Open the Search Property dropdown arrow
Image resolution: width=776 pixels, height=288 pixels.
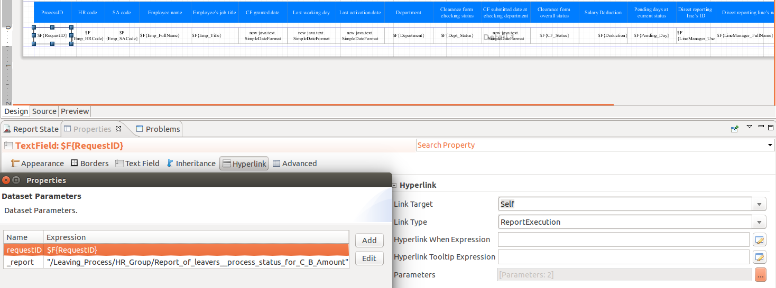pos(770,145)
